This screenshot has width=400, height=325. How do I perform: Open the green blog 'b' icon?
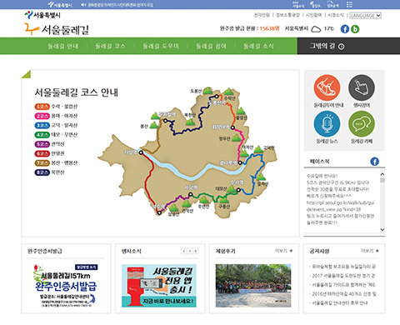click(355, 29)
